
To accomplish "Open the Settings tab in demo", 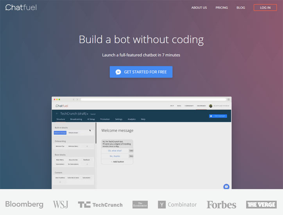I will 119,119.
